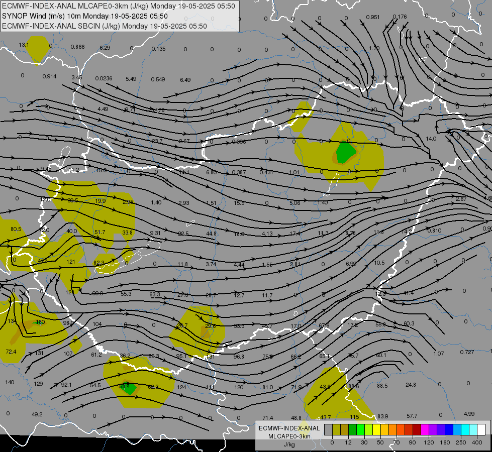Click legend scale label 250
Image resolution: width=492 pixels, height=452 pixels.
pos(461,442)
